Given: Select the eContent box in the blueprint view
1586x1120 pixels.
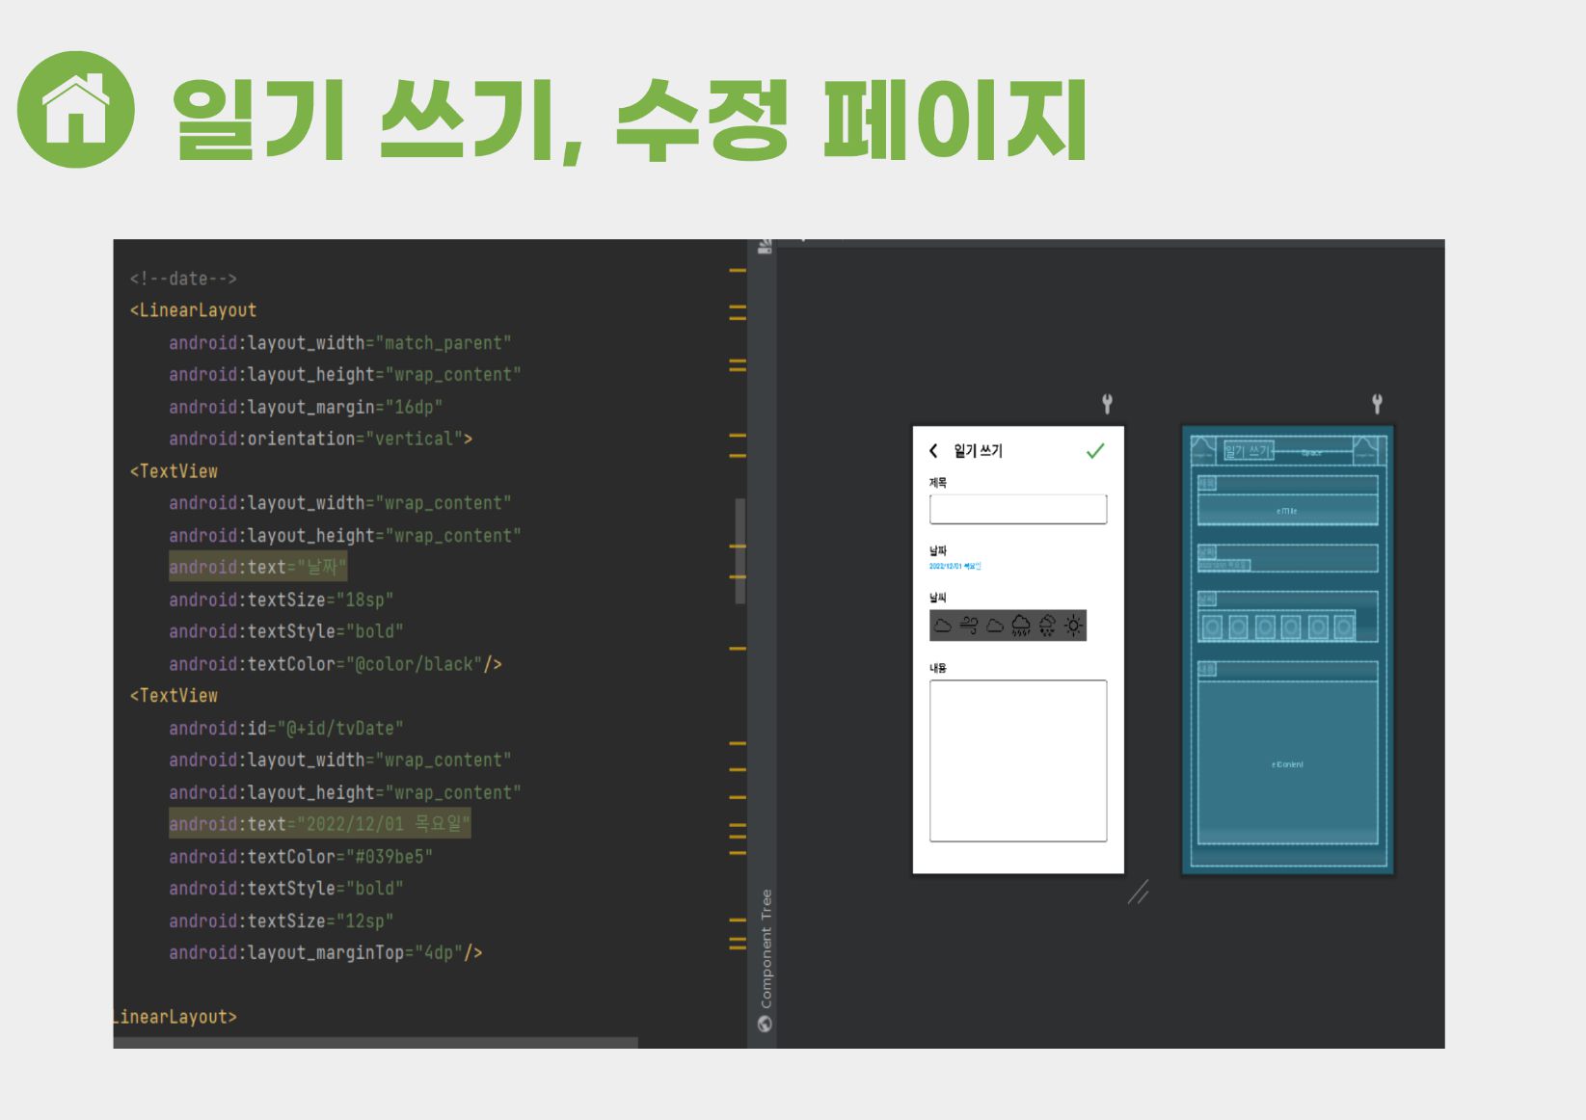Looking at the screenshot, I should point(1287,762).
